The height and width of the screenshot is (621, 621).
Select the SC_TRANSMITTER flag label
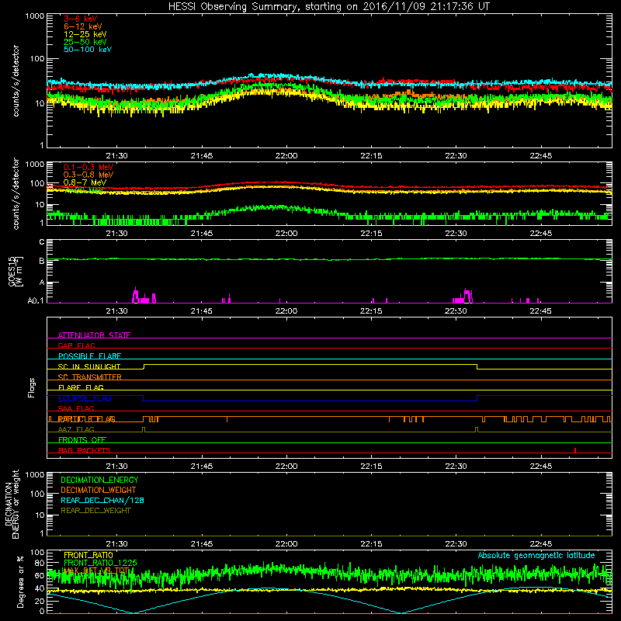coord(89,377)
